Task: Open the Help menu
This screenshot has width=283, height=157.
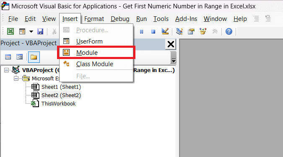Action: 240,19
